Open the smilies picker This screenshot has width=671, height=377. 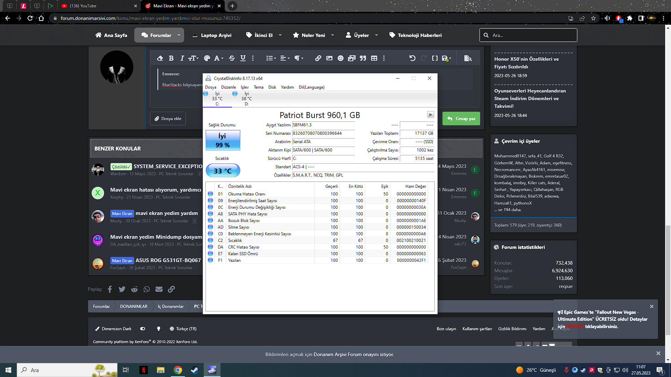coord(340,58)
